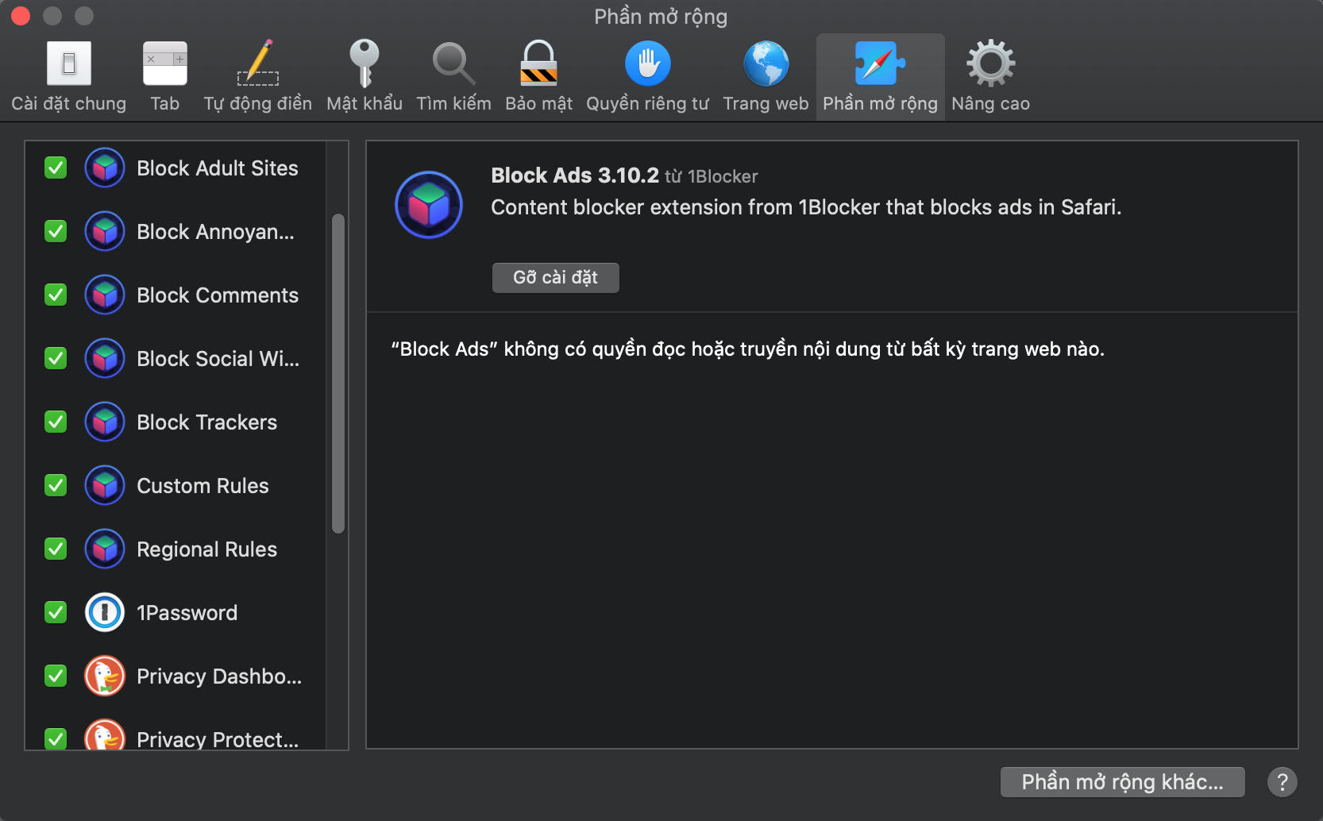Click the Gỡ cài đặt uninstall button
This screenshot has width=1323, height=821.
(555, 278)
